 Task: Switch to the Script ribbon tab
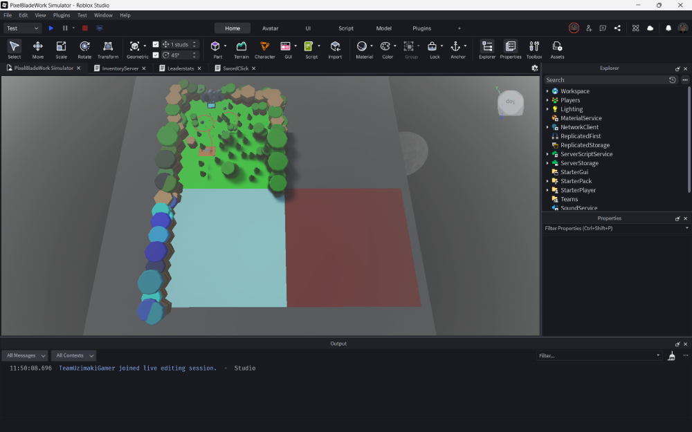point(345,28)
